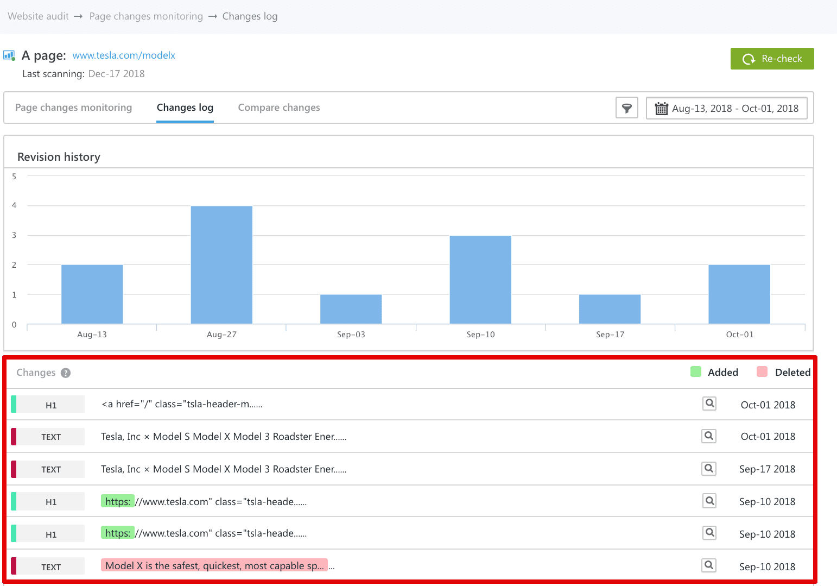837x586 pixels.
Task: Click the Sep-03 bar in Revision history
Action: [x=351, y=309]
